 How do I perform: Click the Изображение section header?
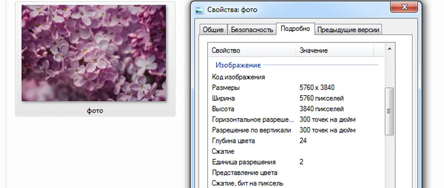tap(238, 65)
